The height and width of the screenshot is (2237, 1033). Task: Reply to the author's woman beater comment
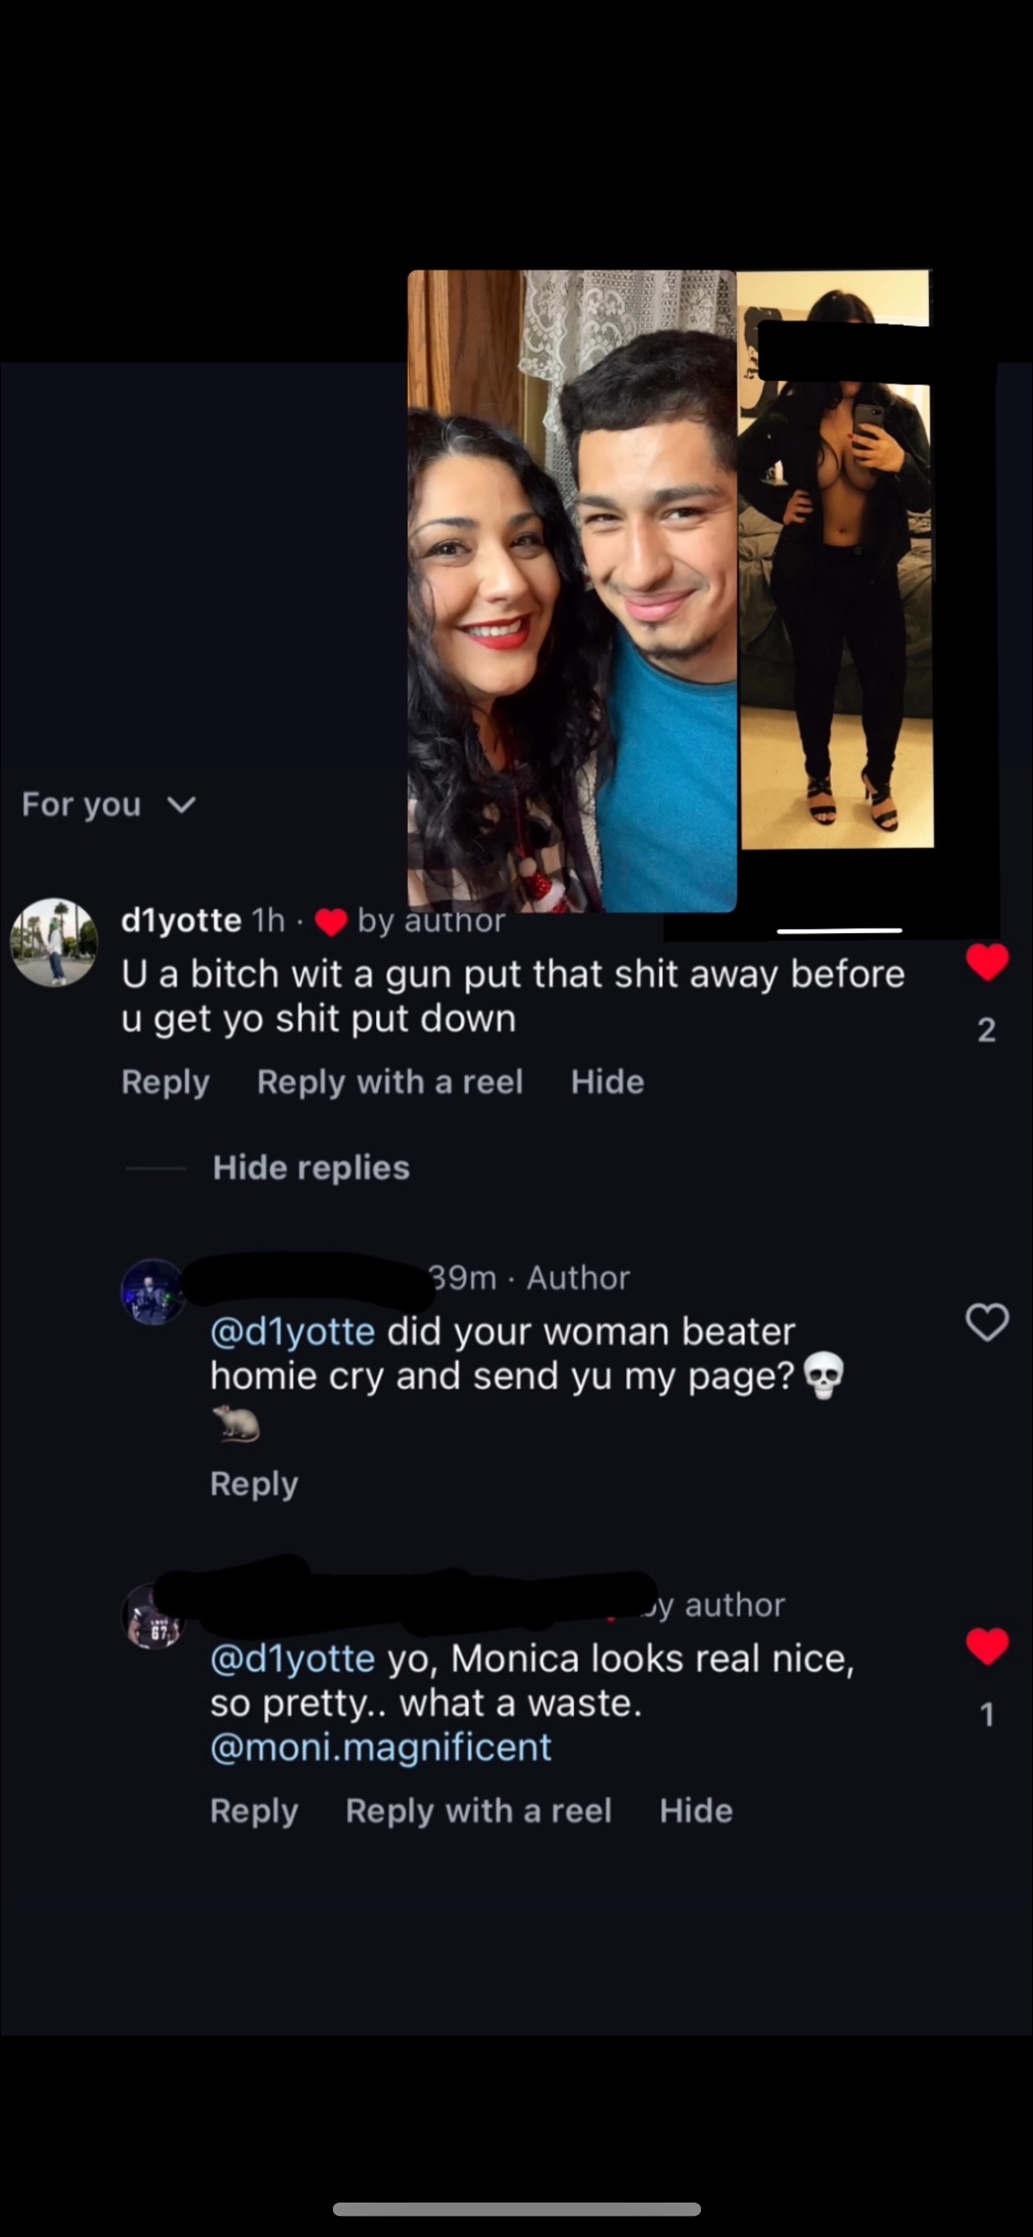[254, 1483]
